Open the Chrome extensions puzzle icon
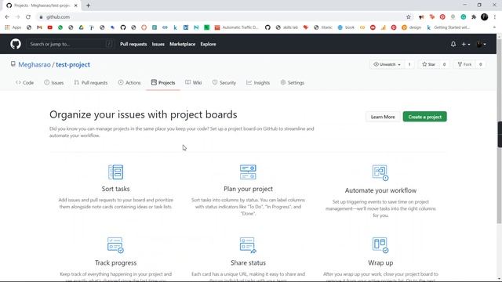 (x=474, y=17)
